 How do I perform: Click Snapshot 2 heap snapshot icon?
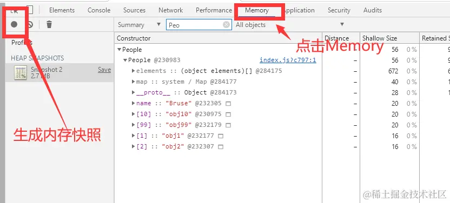coord(21,73)
